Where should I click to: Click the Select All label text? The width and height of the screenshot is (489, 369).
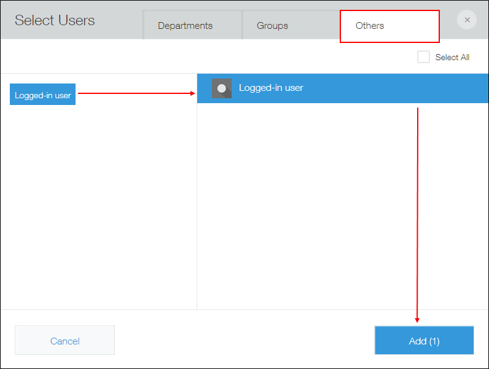(x=452, y=57)
